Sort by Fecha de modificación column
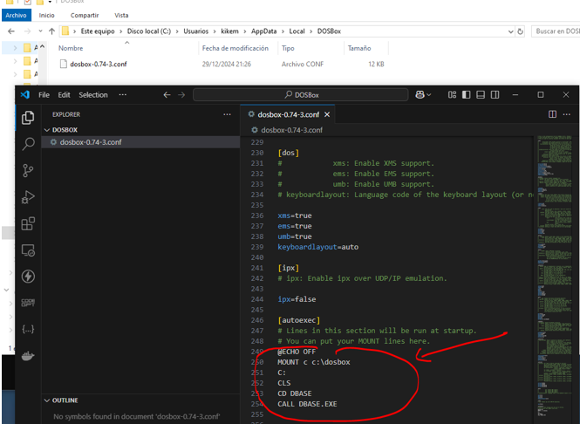 point(235,48)
